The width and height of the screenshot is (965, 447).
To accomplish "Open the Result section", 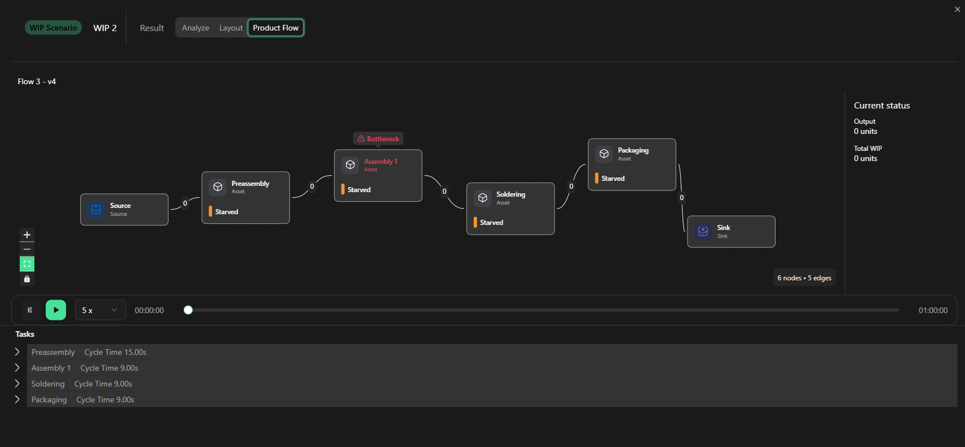I will [x=152, y=28].
